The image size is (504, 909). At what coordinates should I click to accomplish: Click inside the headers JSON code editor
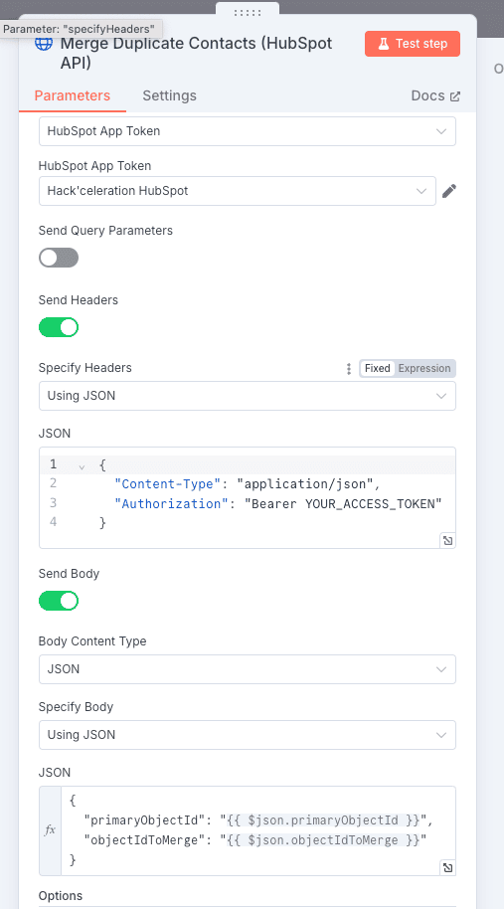tap(248, 497)
